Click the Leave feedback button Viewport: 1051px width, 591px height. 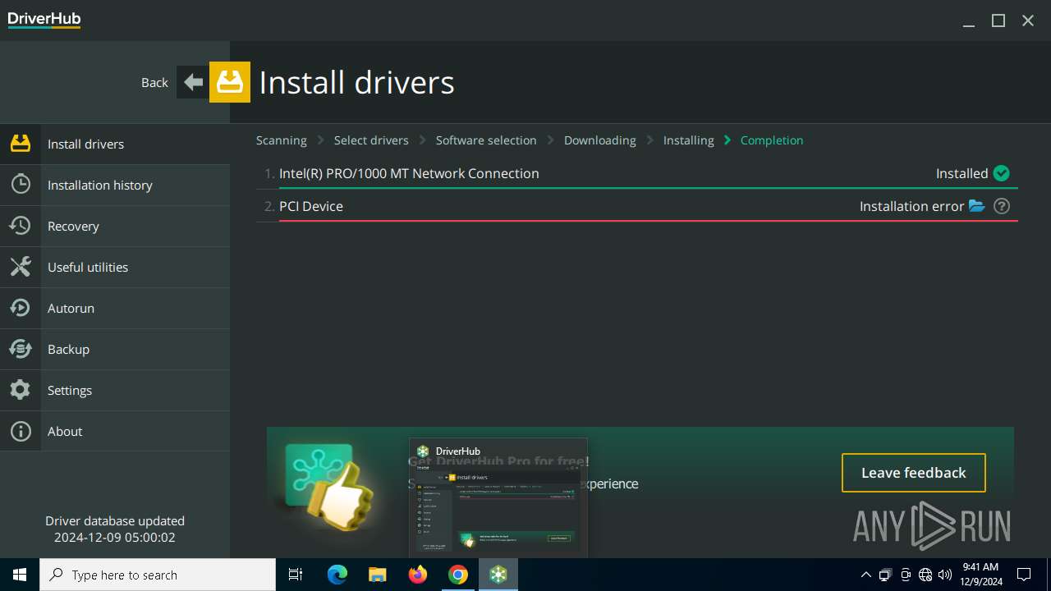[x=914, y=473]
